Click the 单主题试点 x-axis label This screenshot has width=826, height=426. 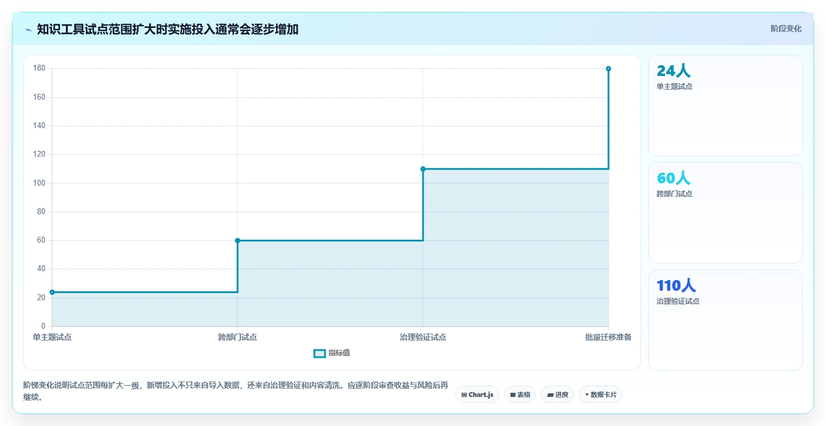tap(52, 337)
